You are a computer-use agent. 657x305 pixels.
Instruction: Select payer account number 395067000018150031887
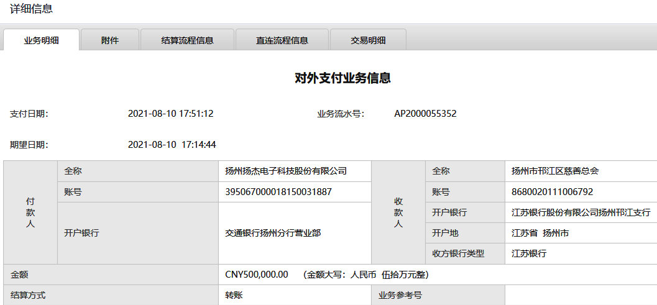(278, 192)
